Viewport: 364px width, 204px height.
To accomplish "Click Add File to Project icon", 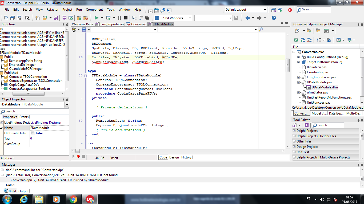I will [79, 18].
